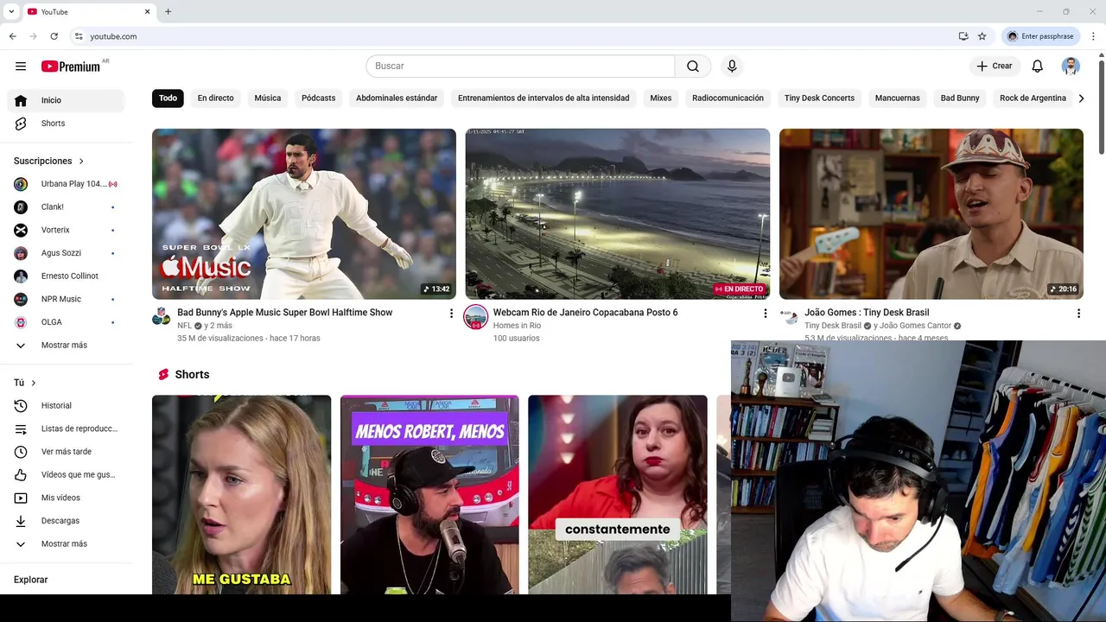Expand Mostrar más under Suscripciones

66,346
